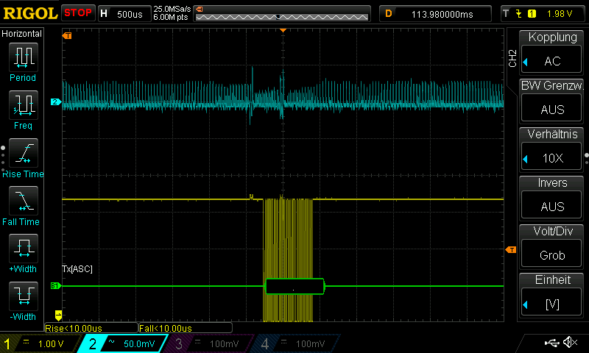The height and width of the screenshot is (353, 589).
Task: Open the Horizontal measurement menu tab
Action: point(22,34)
